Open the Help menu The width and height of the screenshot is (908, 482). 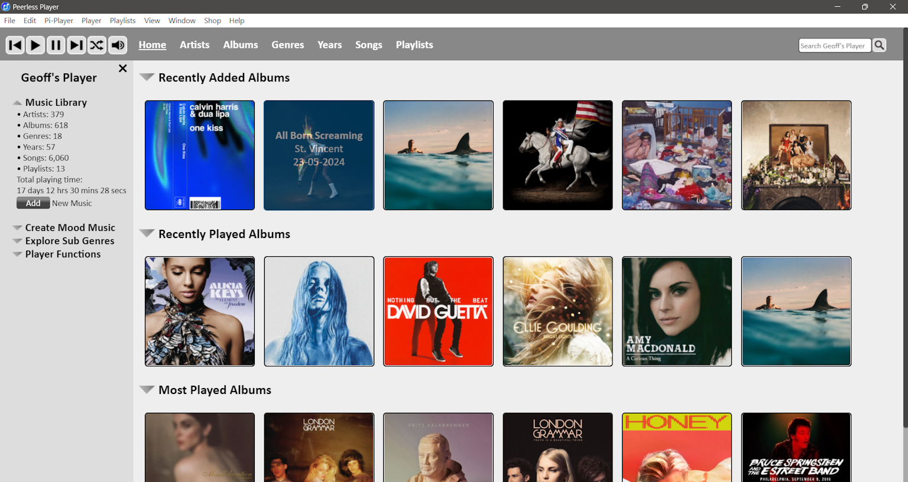click(x=236, y=21)
